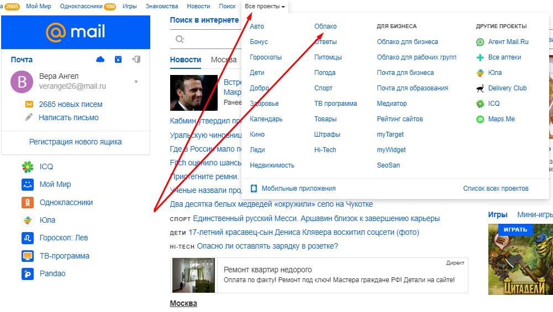Viewport: 553px width, 312px height.
Task: Open Аршавин sports news headline
Action: 317,218
